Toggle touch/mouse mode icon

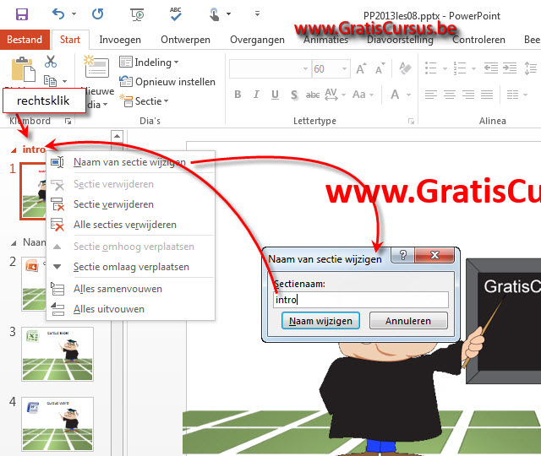[214, 14]
